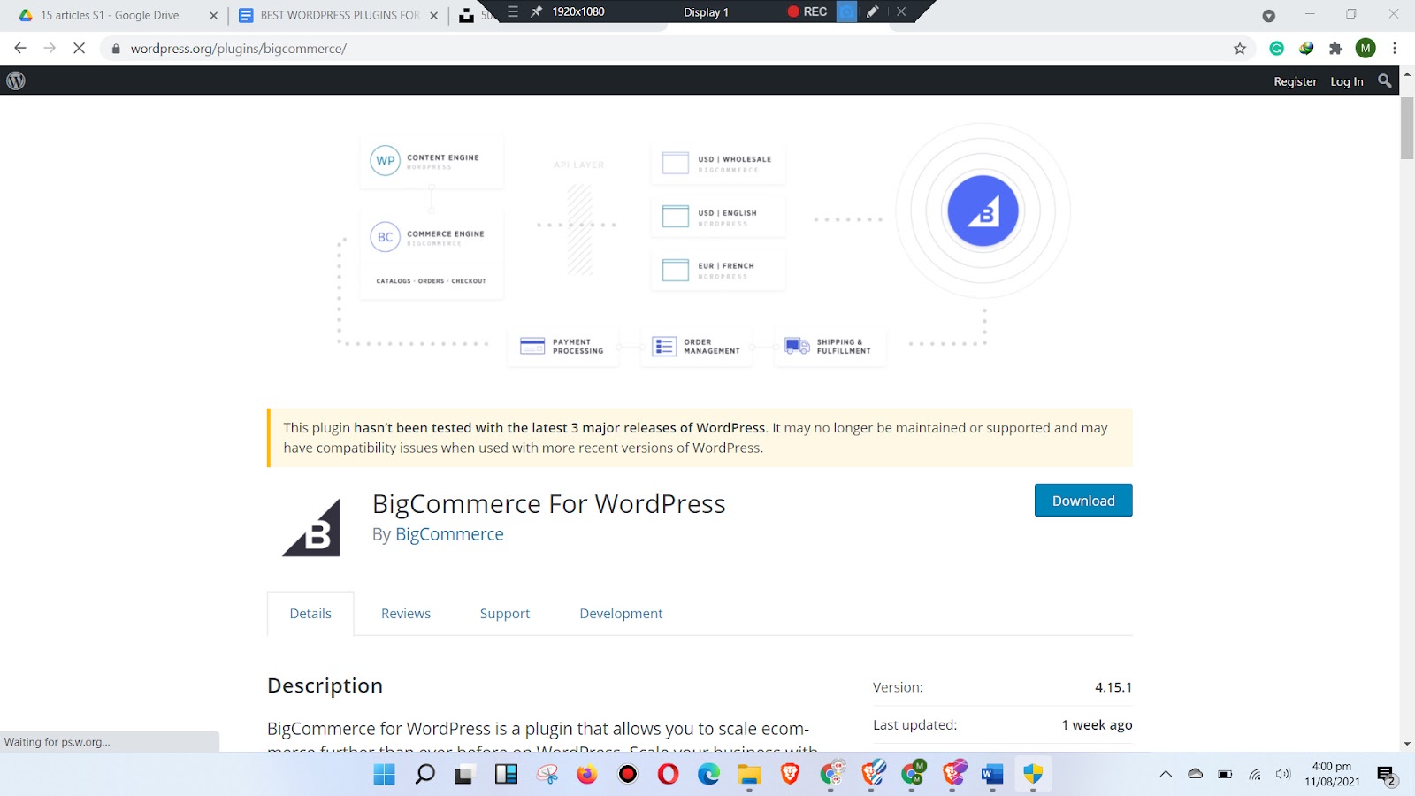1415x796 pixels.
Task: Click the Display 1 label in recorder
Action: [x=706, y=12]
